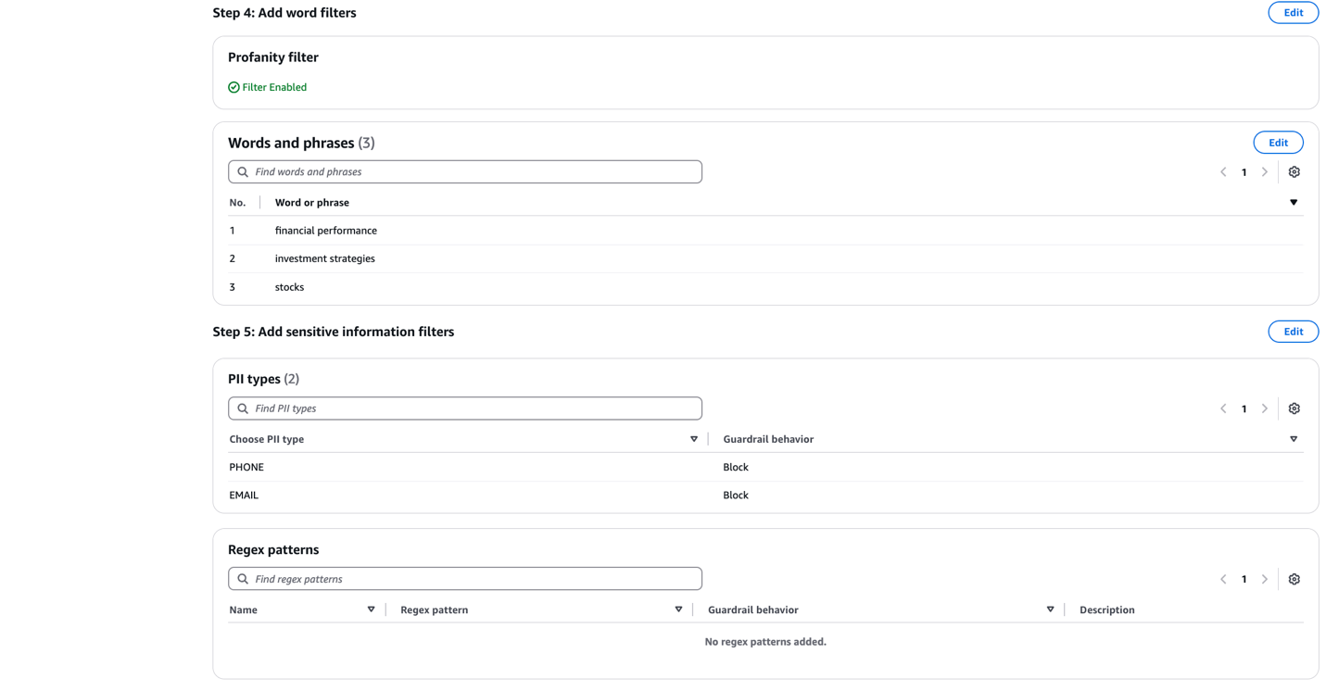Click Edit for Step 5 sensitive information filters

(x=1293, y=331)
